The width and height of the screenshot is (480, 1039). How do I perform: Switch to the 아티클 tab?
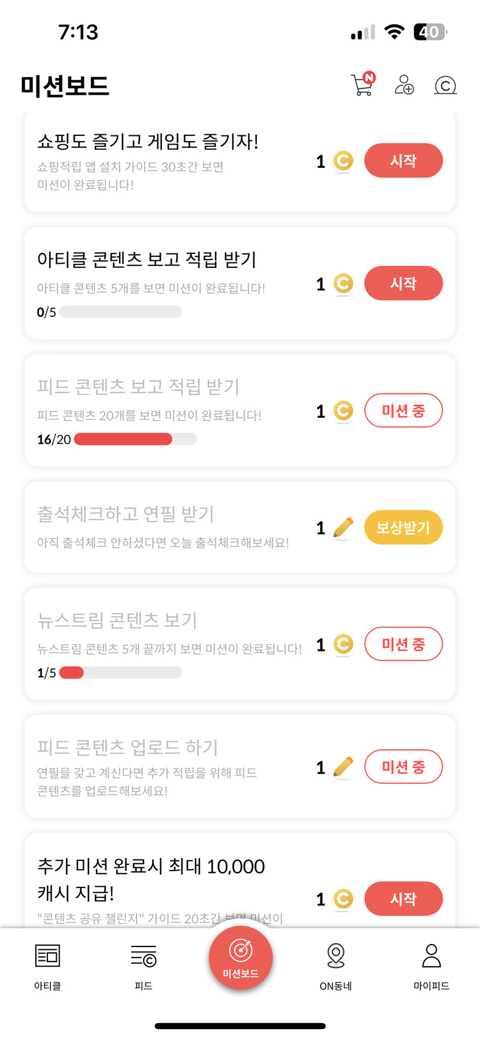coord(47,966)
